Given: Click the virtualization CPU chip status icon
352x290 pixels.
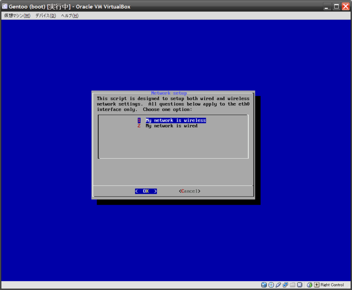Looking at the screenshot, I should 300,285.
